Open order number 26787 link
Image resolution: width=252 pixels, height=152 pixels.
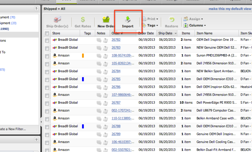(116, 103)
